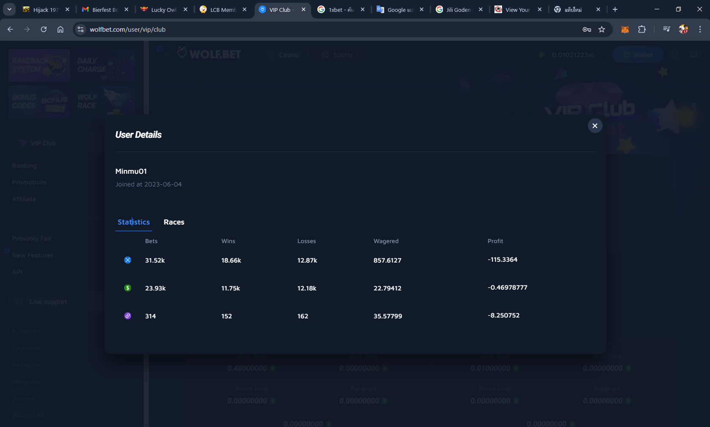The width and height of the screenshot is (710, 427).
Task: Click the 22.79412 wagered value
Action: pyautogui.click(x=387, y=288)
